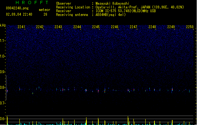
Task: Click the meteor label
Action: pyautogui.click(x=44, y=10)
